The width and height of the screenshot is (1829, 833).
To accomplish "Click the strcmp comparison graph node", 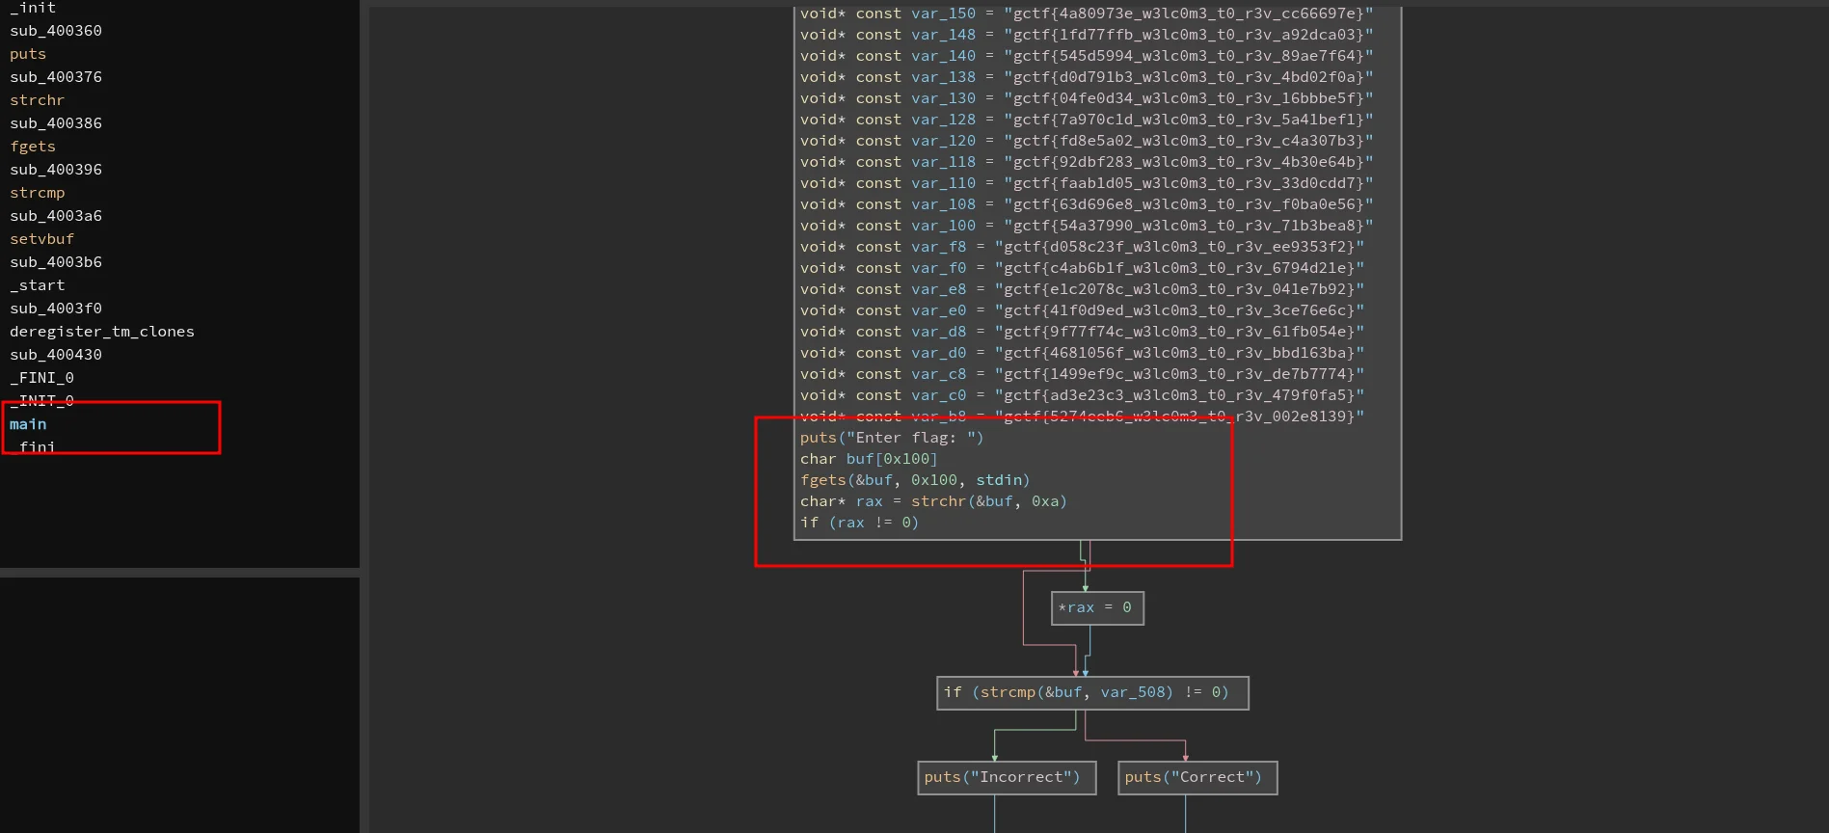I will [x=1091, y=693].
